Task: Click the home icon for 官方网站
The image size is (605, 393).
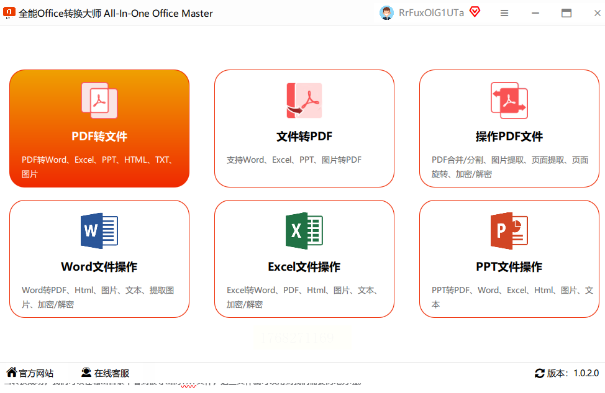Action: [12, 372]
